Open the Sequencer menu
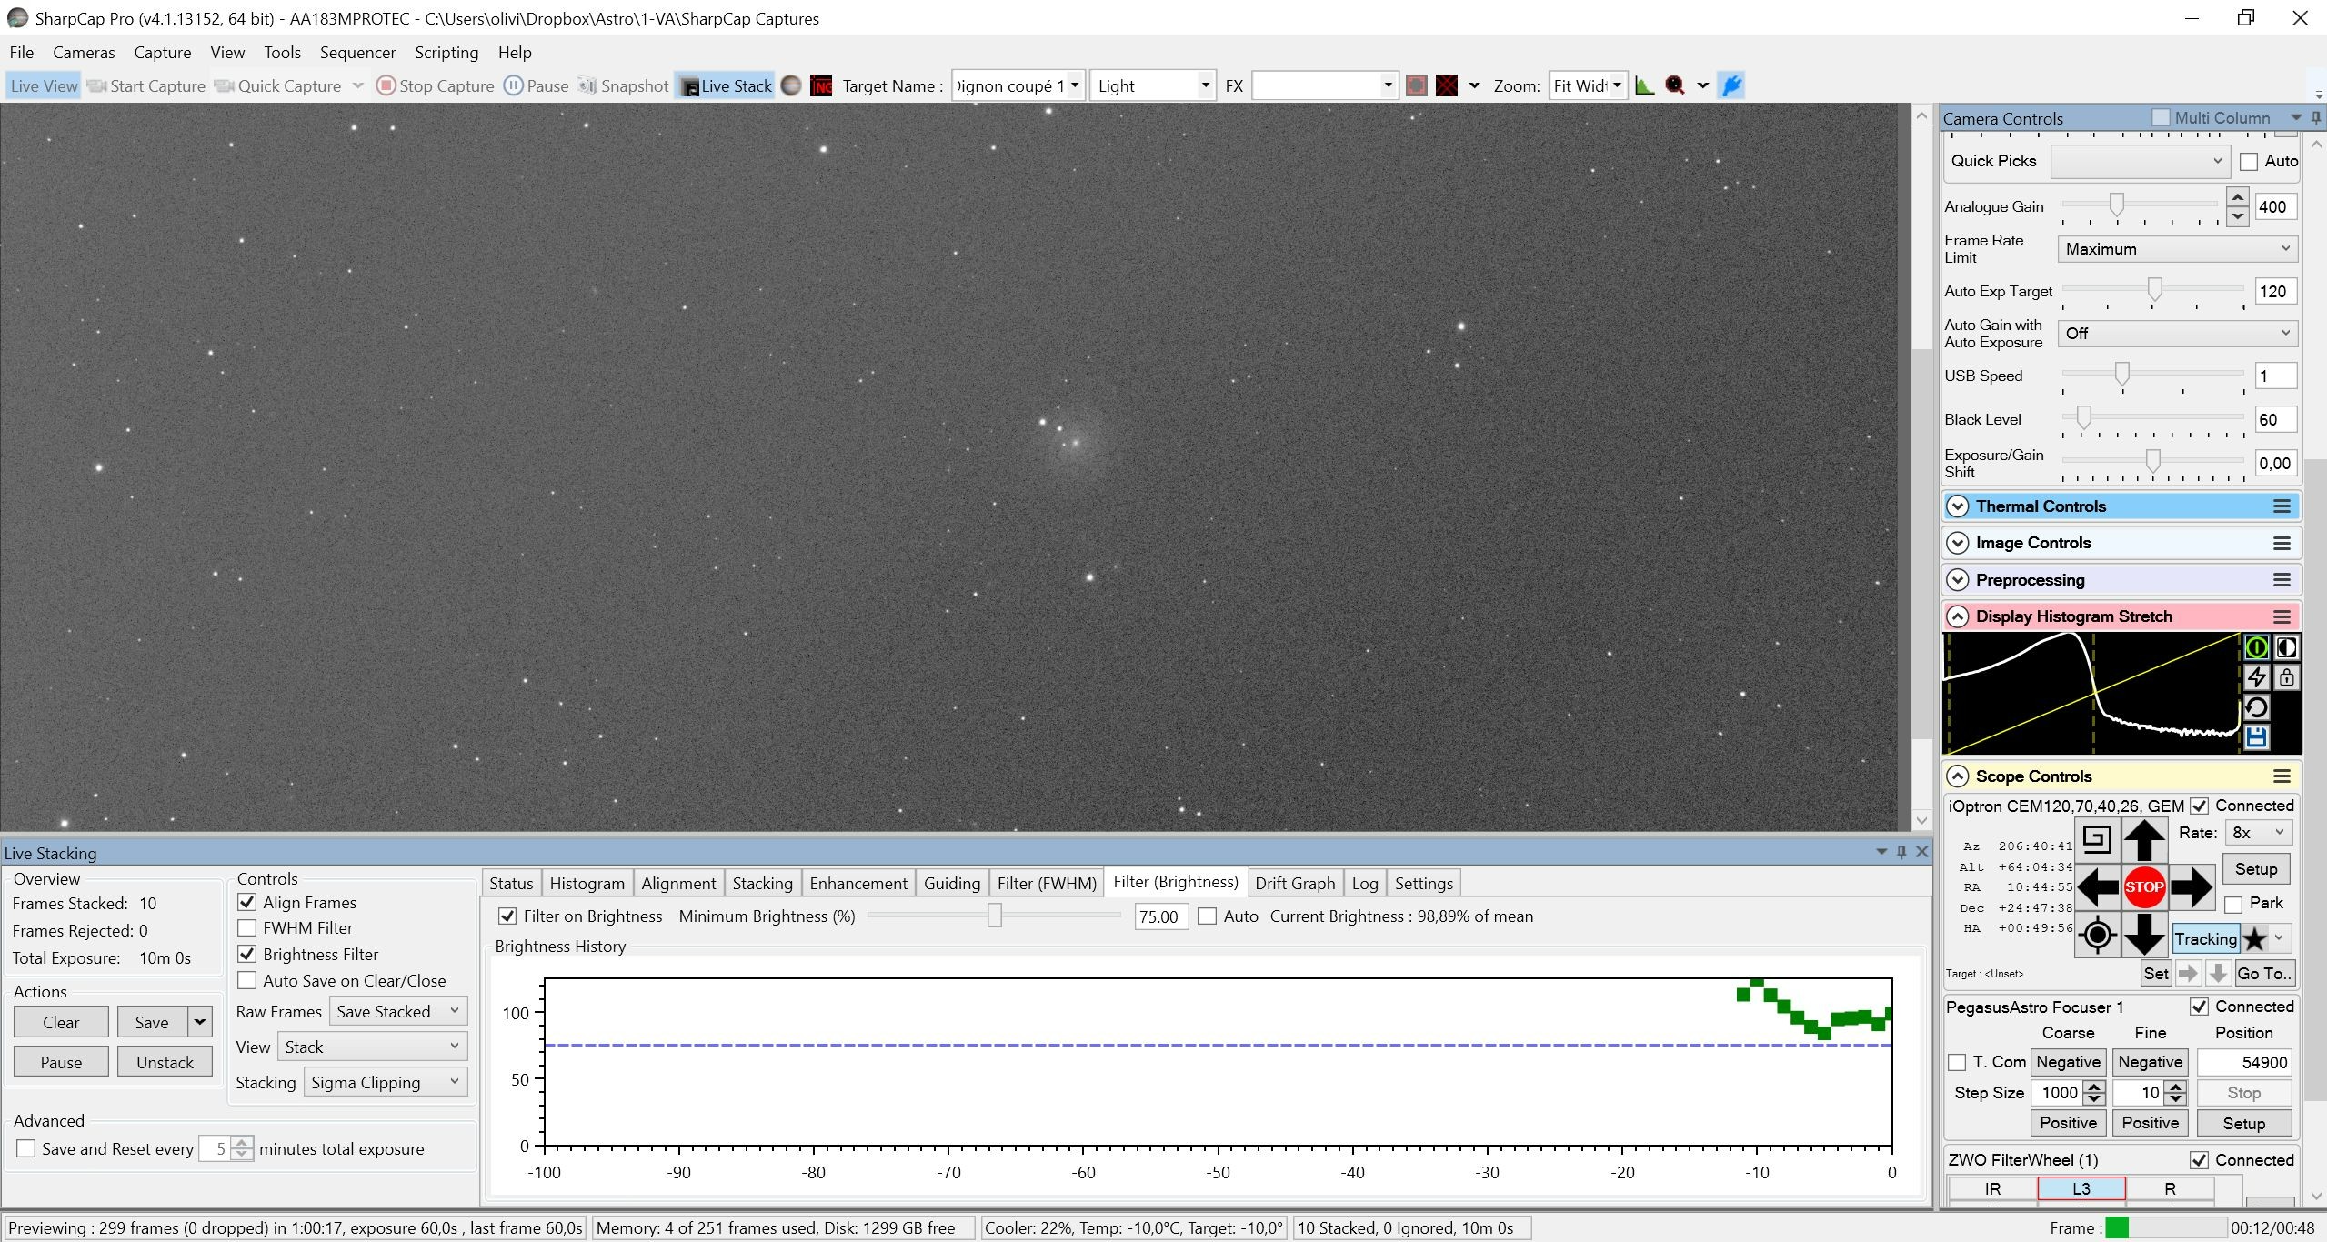This screenshot has height=1242, width=2327. [x=357, y=52]
